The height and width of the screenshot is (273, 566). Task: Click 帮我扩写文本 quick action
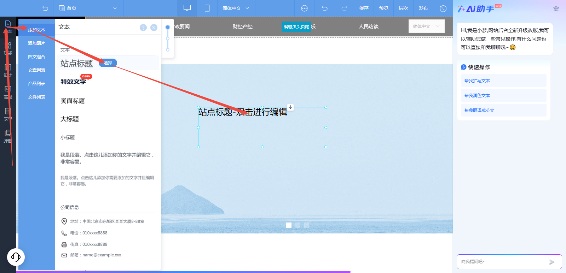pos(504,81)
